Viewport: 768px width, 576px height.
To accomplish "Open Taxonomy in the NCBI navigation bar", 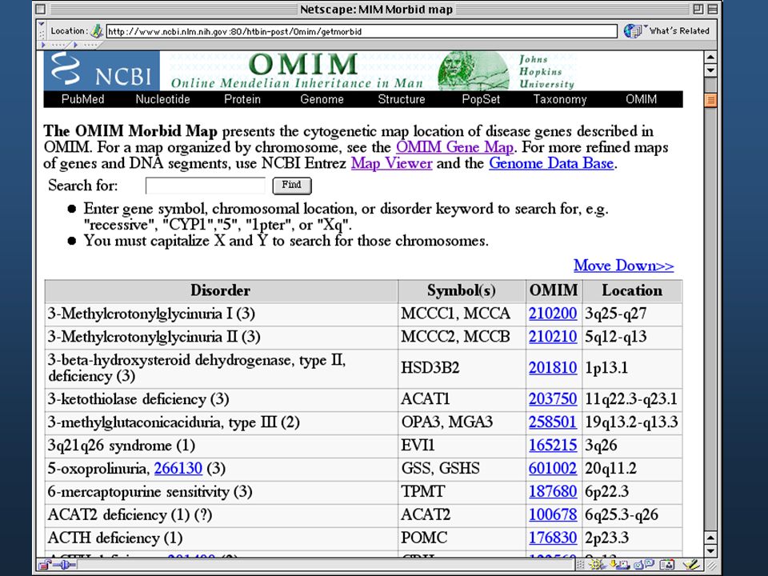I will pos(560,99).
